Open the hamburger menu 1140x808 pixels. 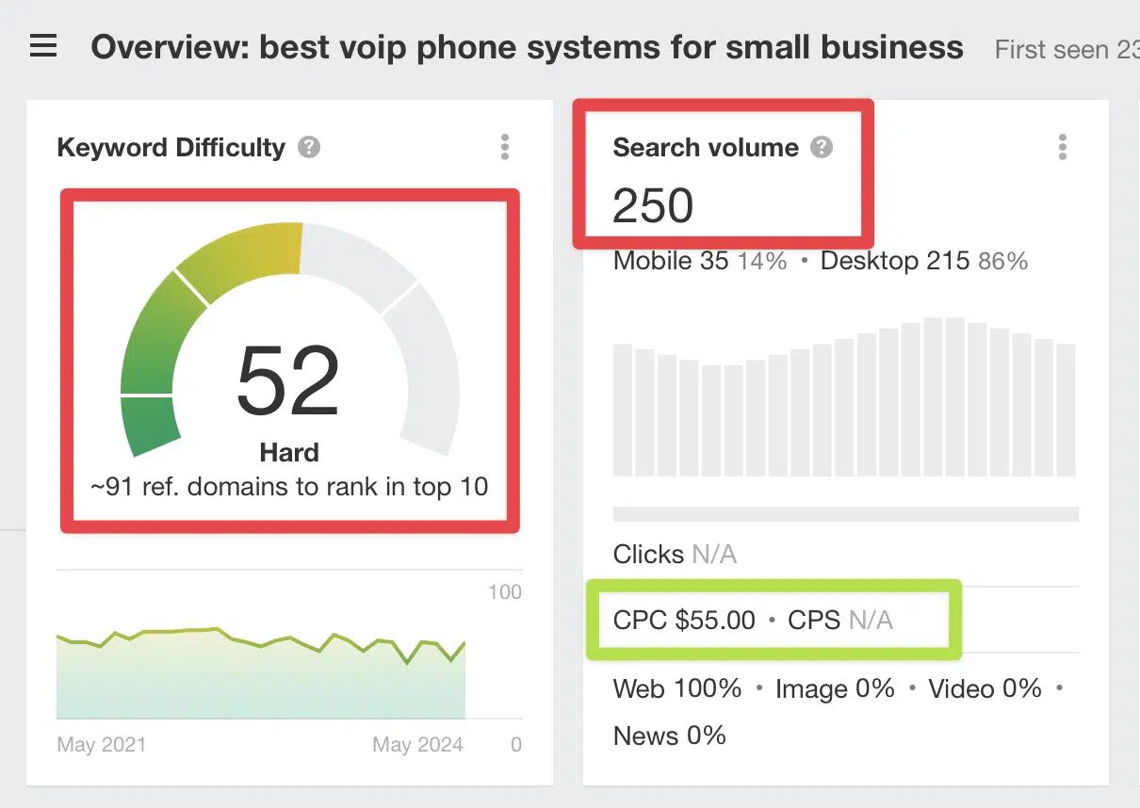pos(43,46)
